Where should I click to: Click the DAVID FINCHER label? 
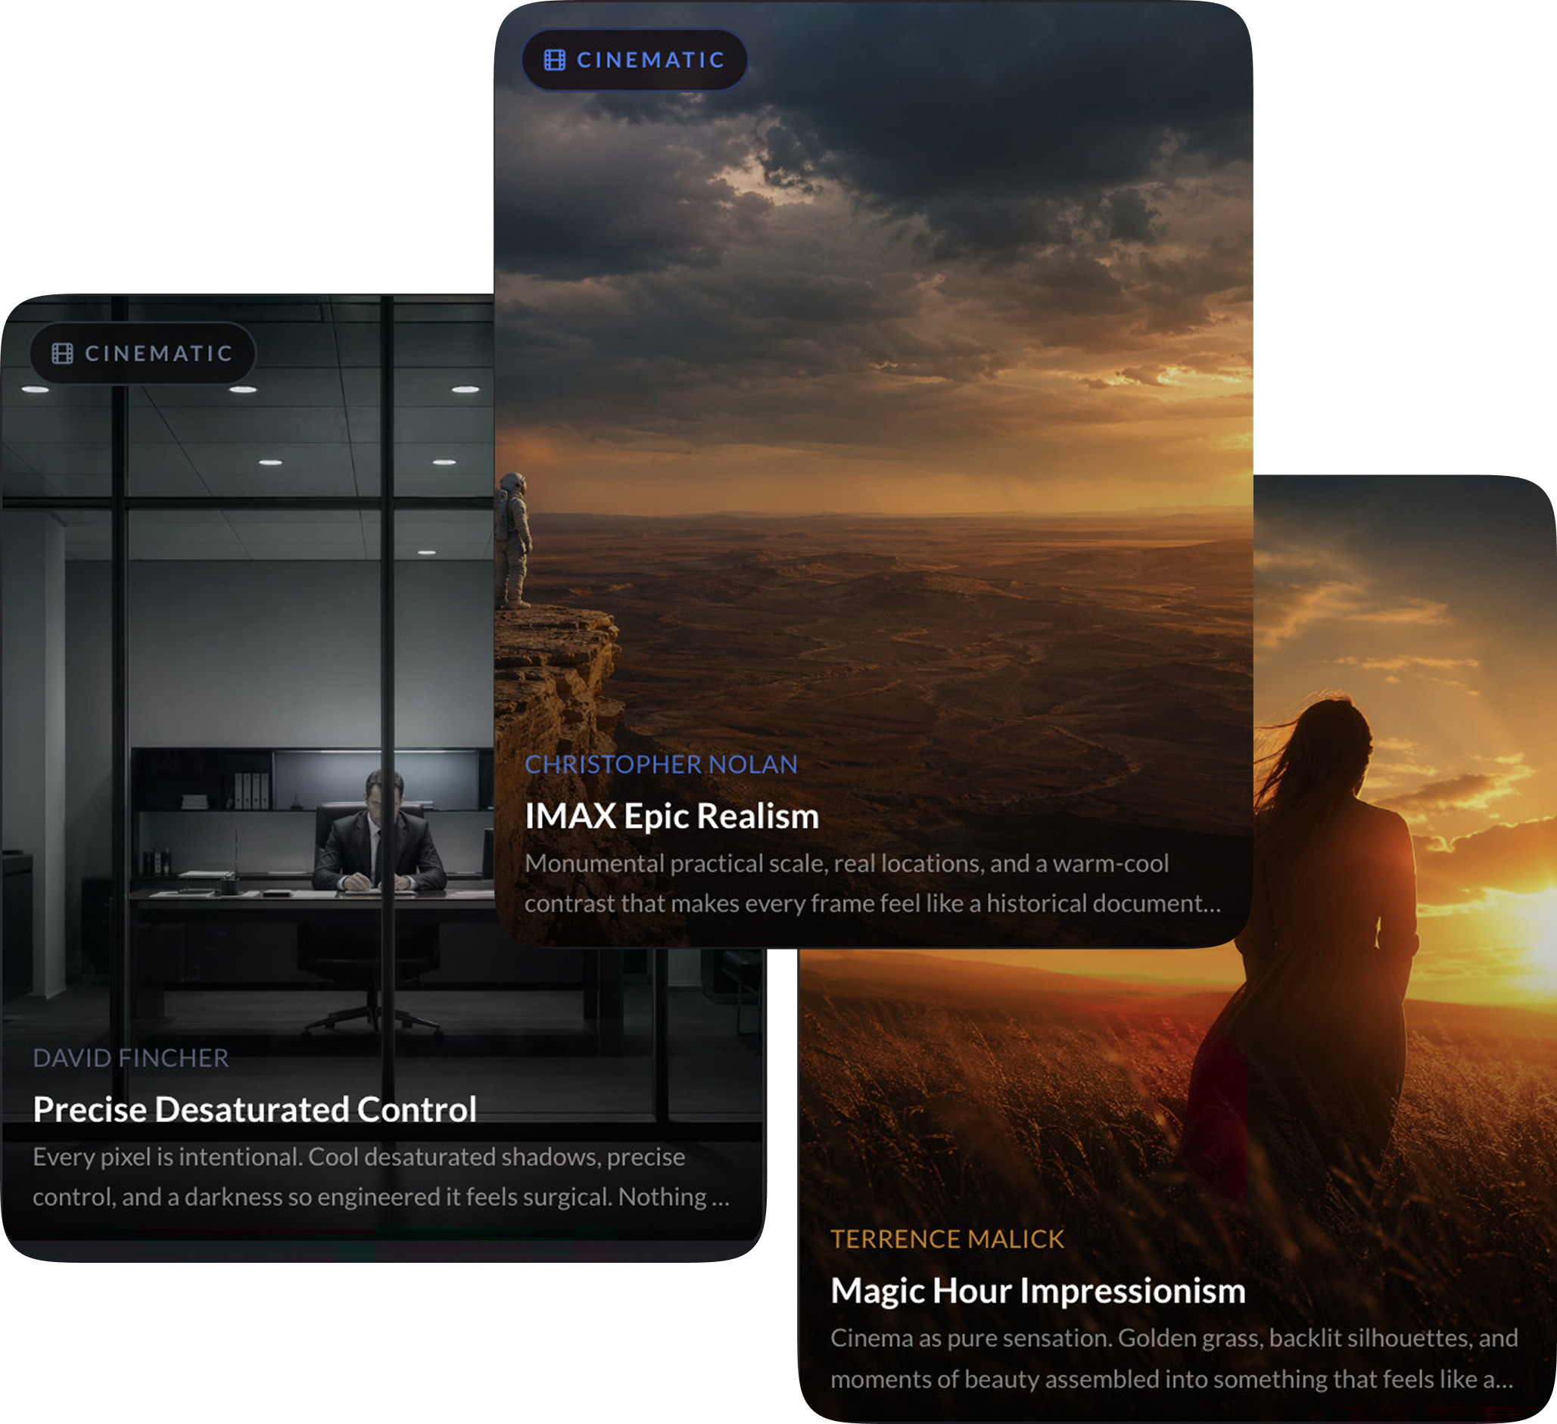[x=130, y=1058]
